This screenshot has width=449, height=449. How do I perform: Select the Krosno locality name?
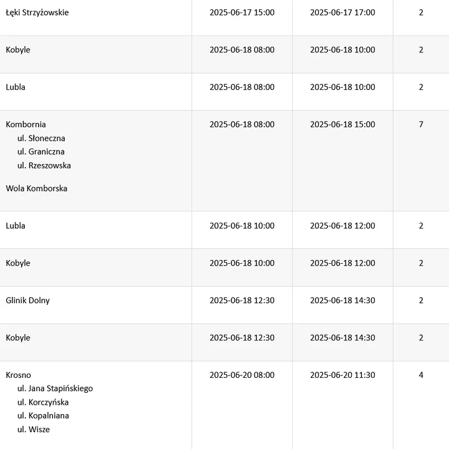tap(18, 375)
